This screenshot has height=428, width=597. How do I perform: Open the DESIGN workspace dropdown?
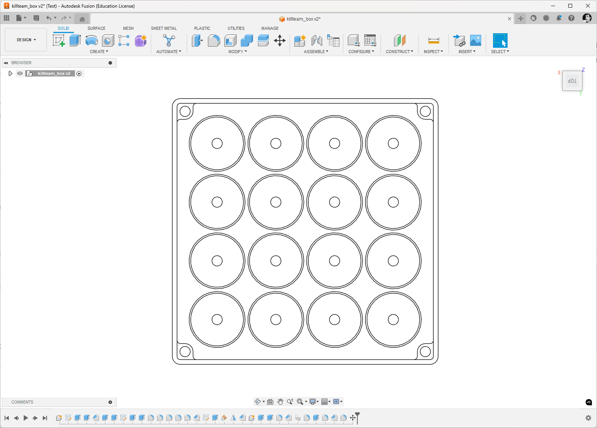(26, 40)
